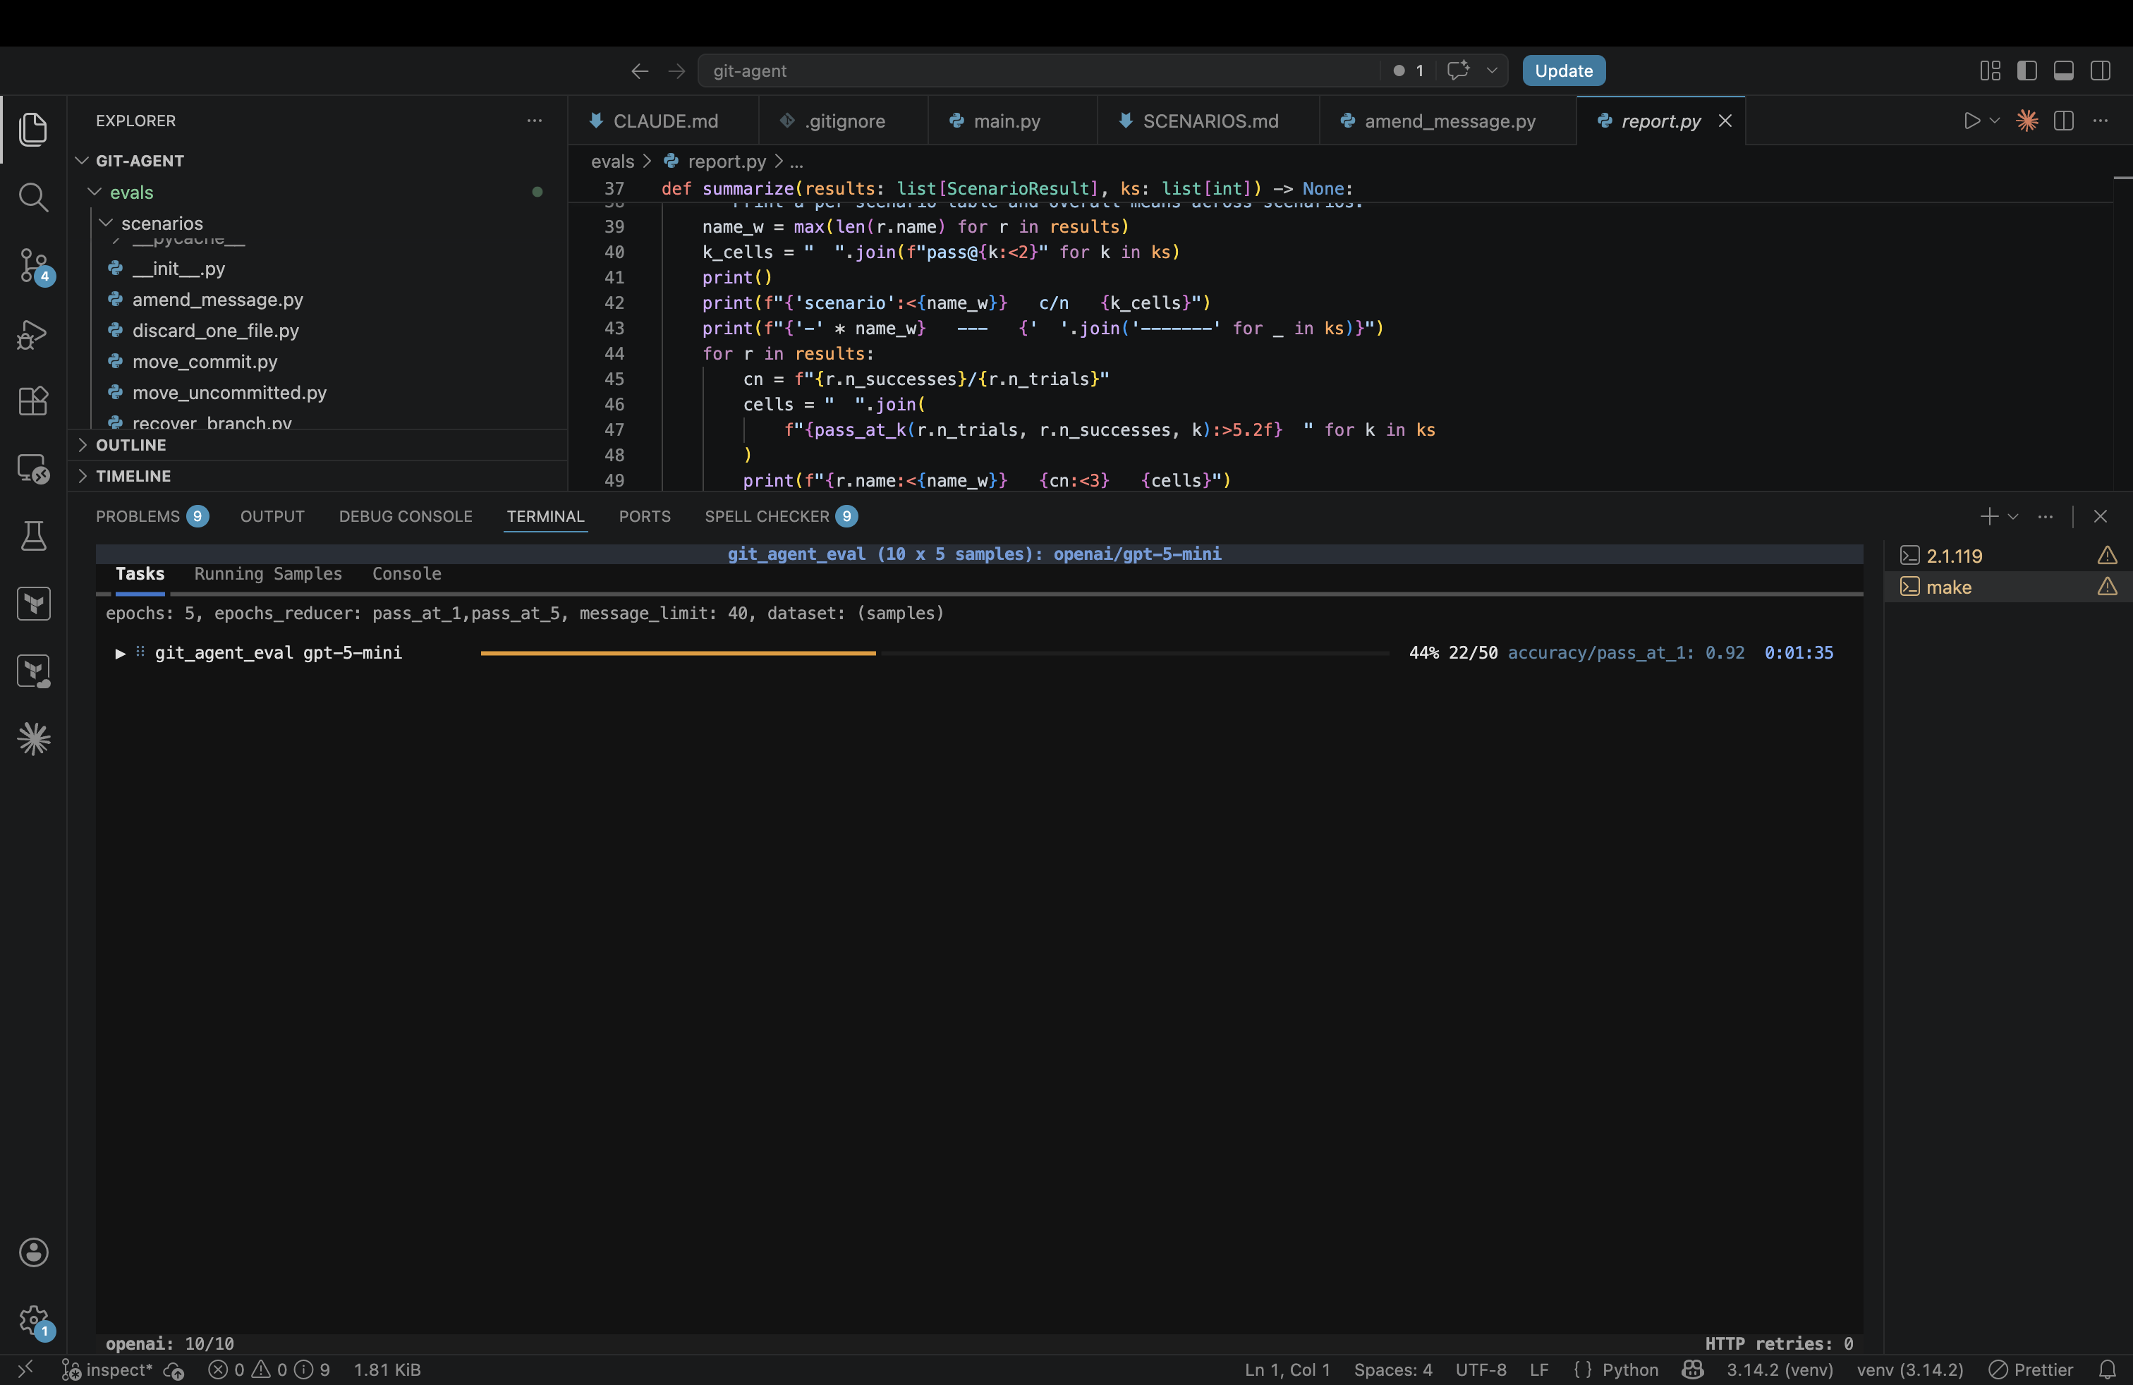Image resolution: width=2133 pixels, height=1385 pixels.
Task: Go back using navigation arrow
Action: [x=639, y=71]
